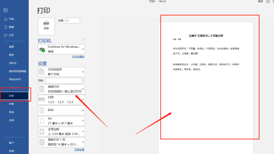Open the 信息 page in sidebar
Viewport: 274px width, 154px height.
pyautogui.click(x=11, y=47)
